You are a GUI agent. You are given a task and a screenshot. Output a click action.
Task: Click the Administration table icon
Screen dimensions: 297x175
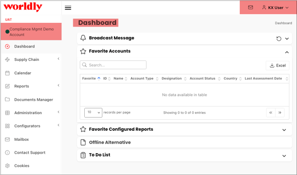coord(8,113)
